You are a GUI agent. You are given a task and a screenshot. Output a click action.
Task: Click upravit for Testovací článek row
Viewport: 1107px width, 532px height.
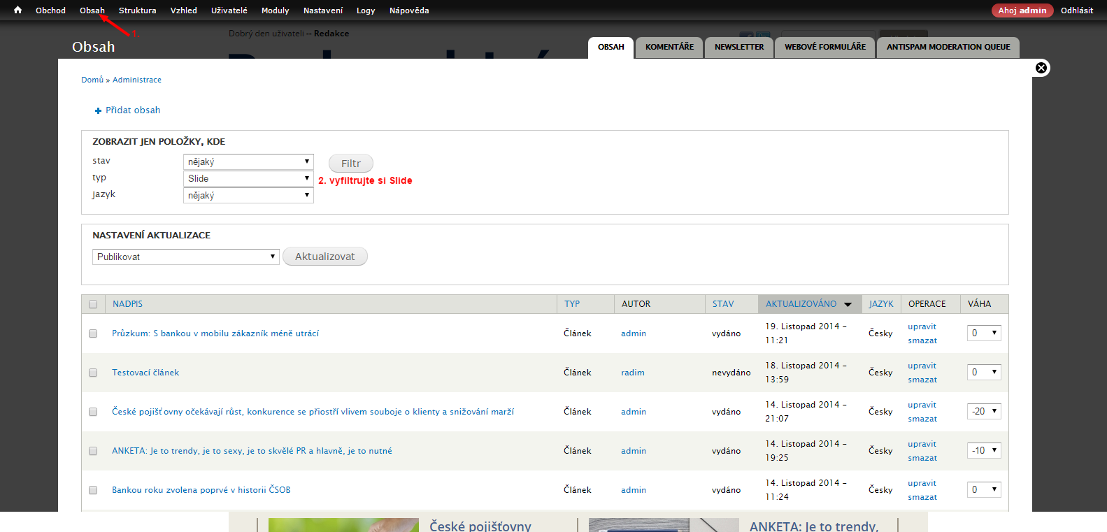tap(922, 366)
